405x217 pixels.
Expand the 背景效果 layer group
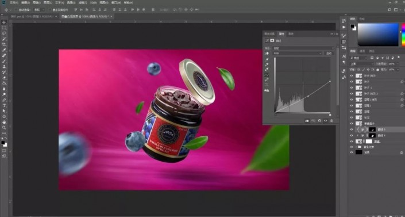(356, 147)
